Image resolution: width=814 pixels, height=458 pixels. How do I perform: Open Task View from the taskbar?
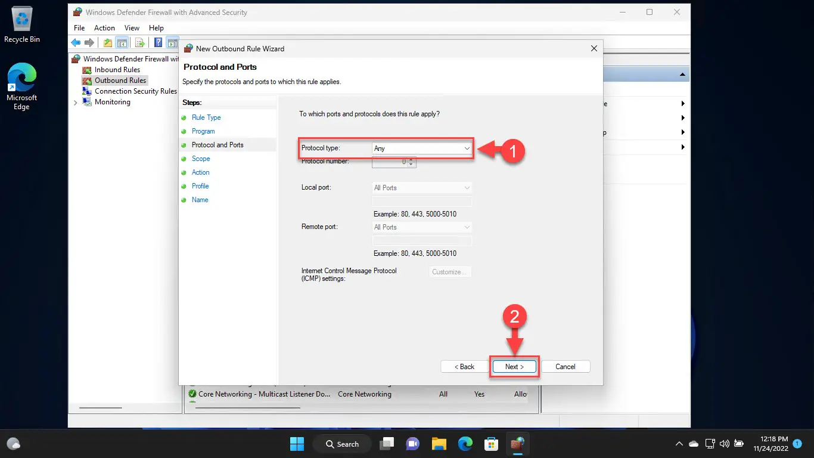pyautogui.click(x=388, y=444)
